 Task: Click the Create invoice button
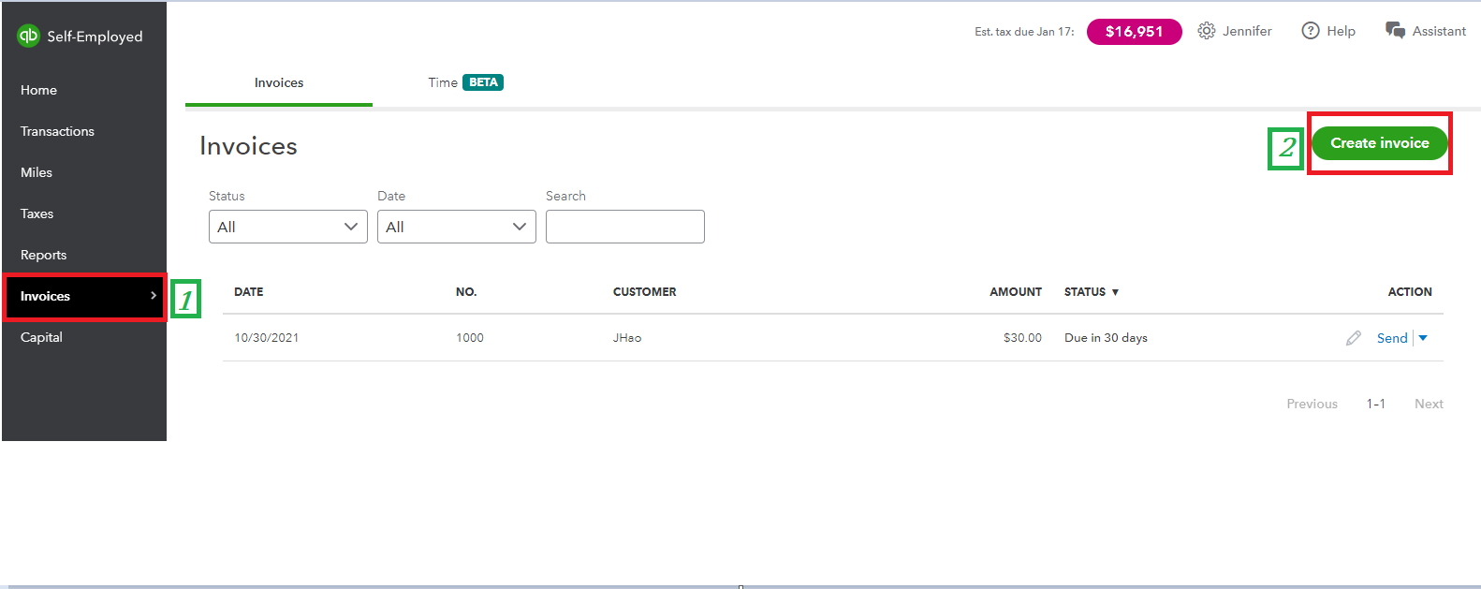click(x=1380, y=143)
